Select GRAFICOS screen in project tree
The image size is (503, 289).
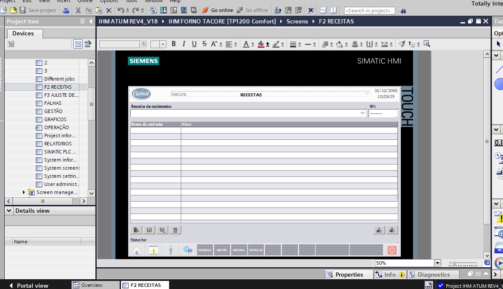click(x=55, y=119)
